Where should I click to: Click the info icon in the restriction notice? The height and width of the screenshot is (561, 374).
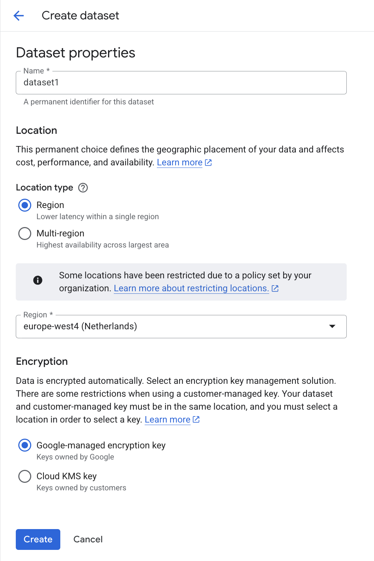37,280
